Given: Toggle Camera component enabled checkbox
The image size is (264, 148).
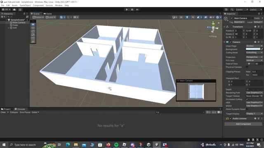Looking at the screenshot, I should [x=231, y=42].
